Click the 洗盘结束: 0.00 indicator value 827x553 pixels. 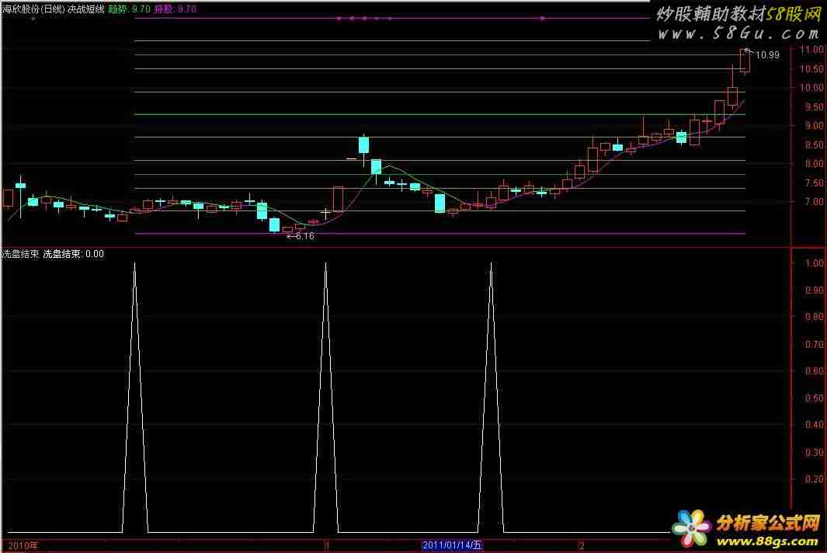(x=73, y=254)
